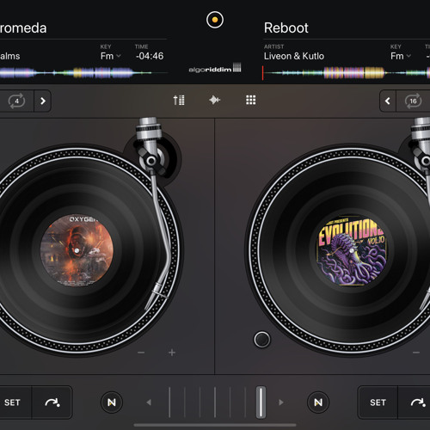Click the right deck waveform overview
This screenshot has height=430, width=430.
coord(346,73)
